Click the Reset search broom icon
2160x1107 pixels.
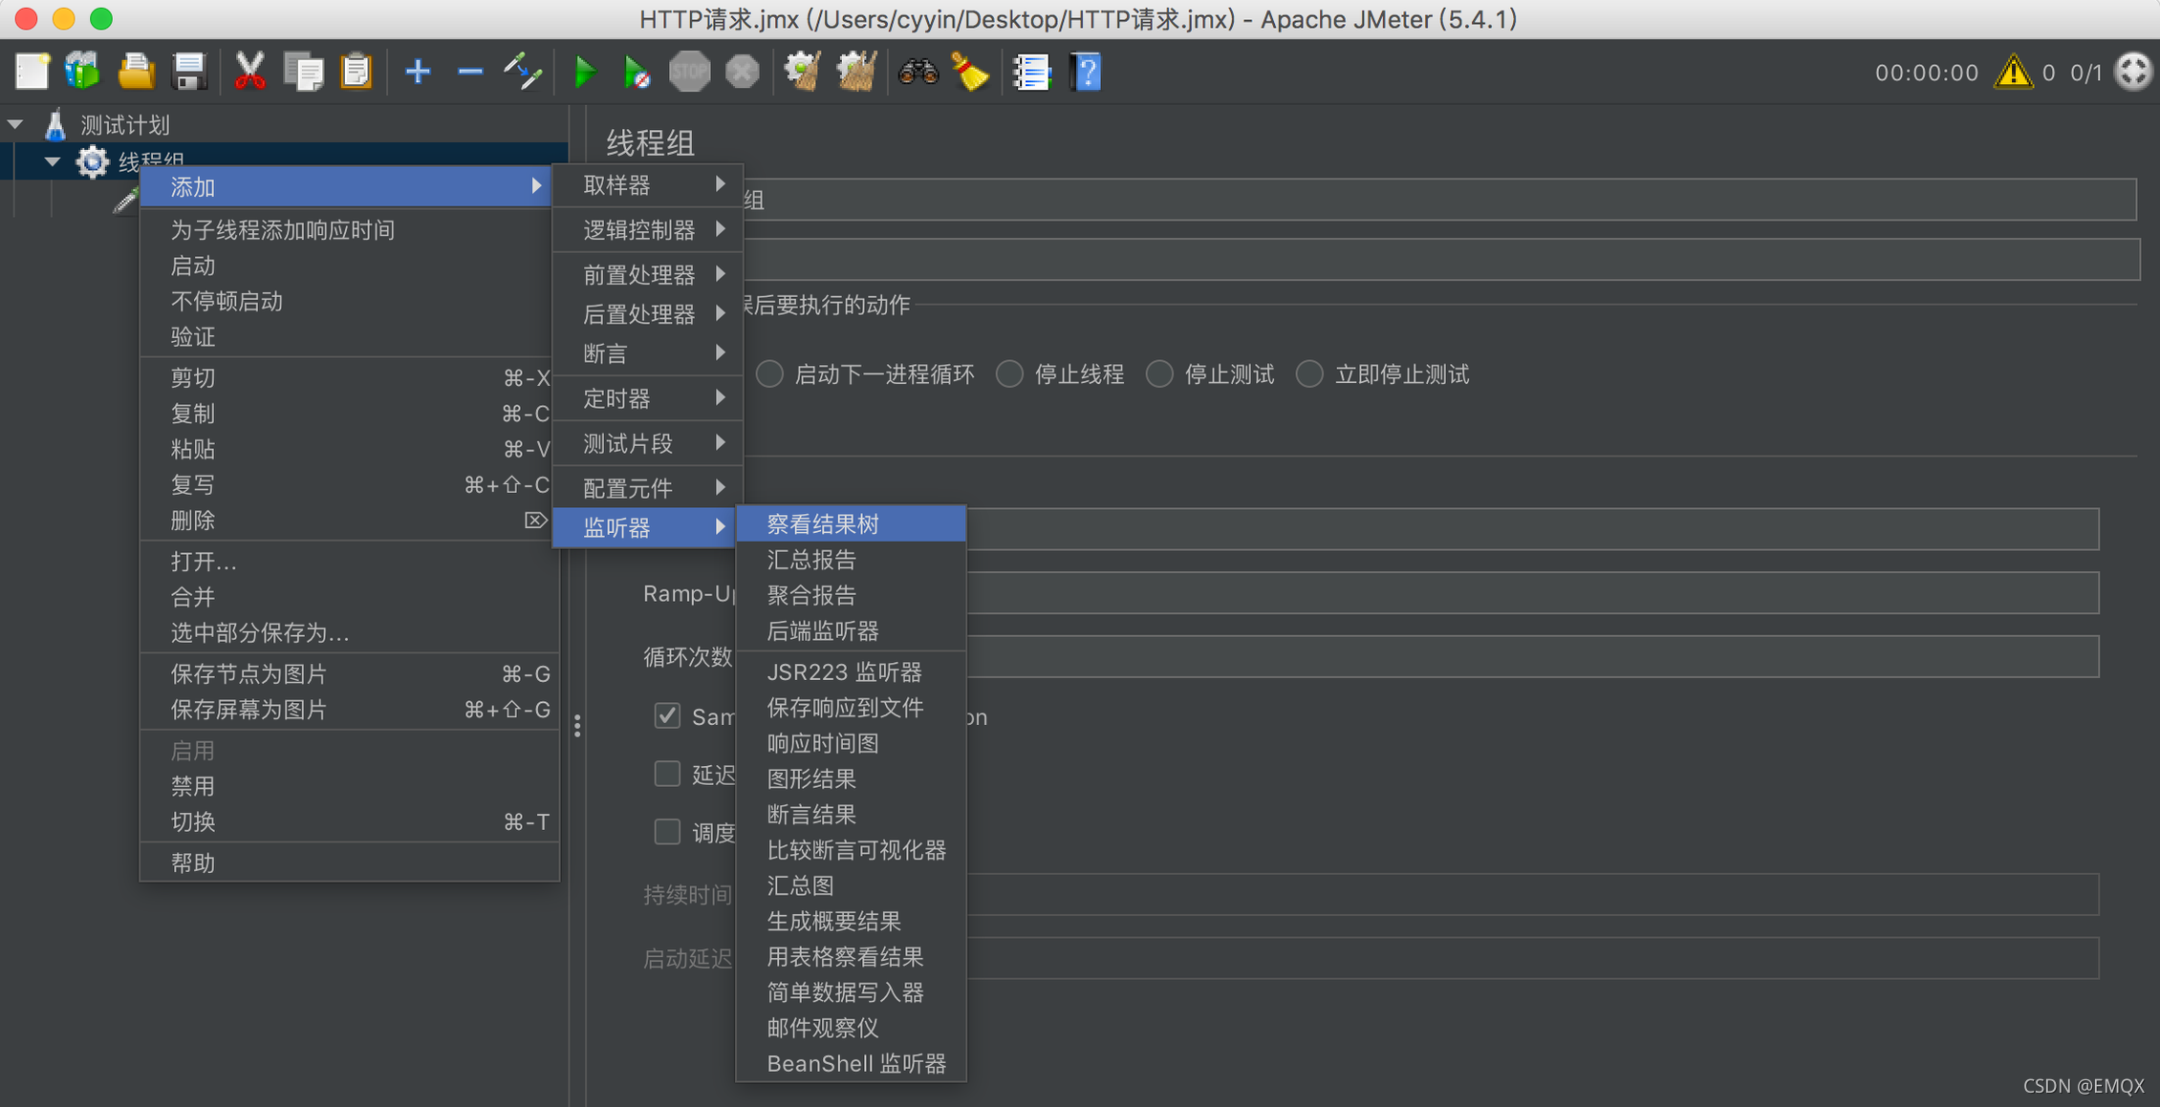pyautogui.click(x=970, y=72)
